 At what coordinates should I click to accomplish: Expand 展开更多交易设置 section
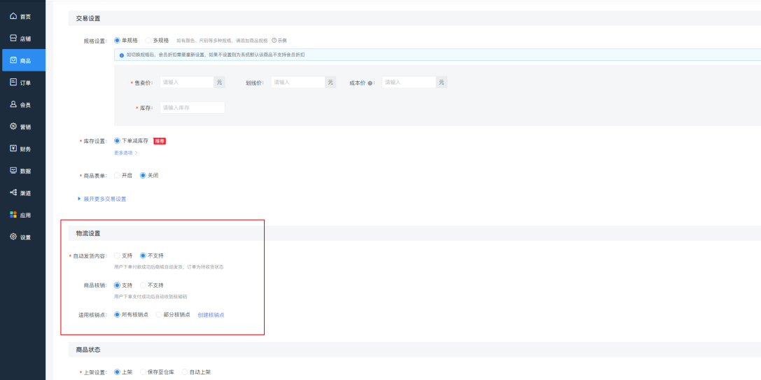pos(102,199)
